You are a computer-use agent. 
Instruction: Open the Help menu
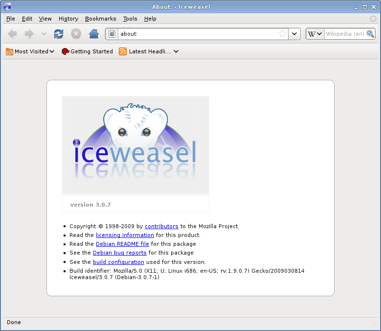tap(150, 19)
